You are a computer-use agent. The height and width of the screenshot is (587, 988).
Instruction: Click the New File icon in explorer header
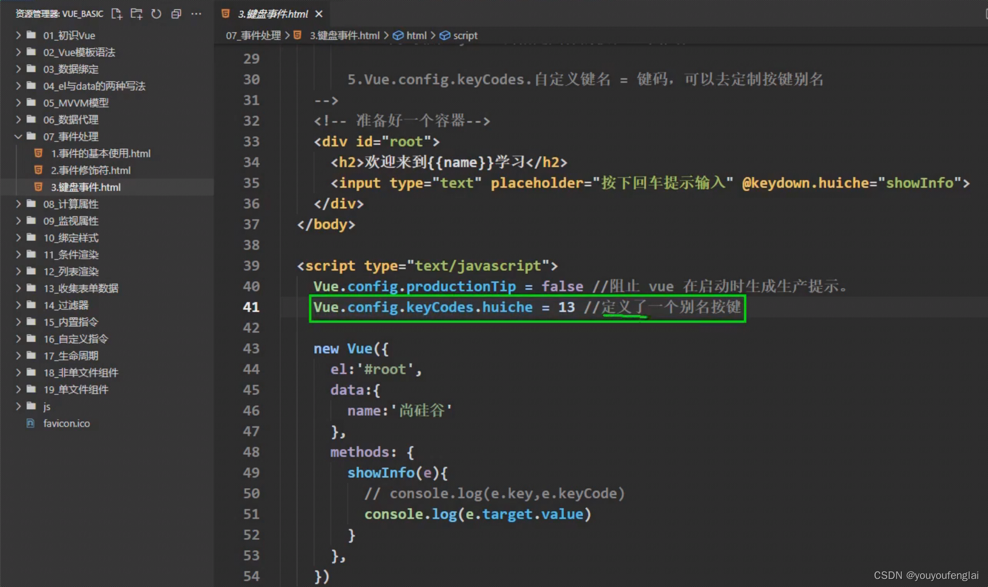click(117, 14)
